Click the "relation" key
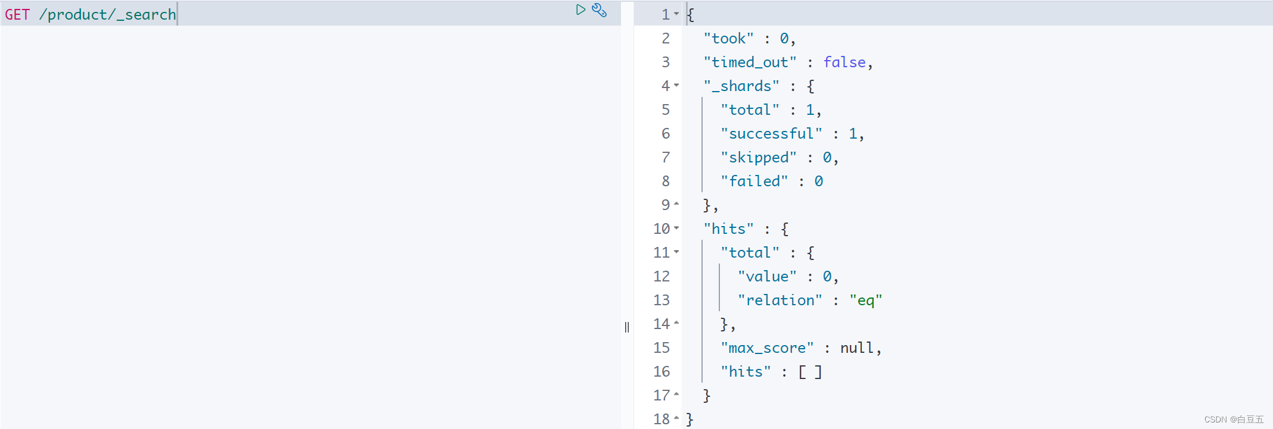Viewport: 1273px width, 429px height. [x=780, y=300]
